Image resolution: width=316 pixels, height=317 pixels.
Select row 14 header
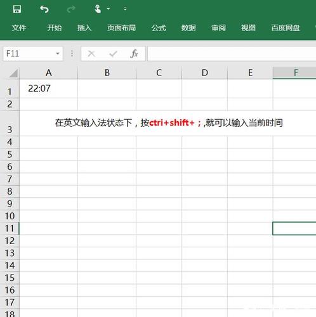click(10, 266)
